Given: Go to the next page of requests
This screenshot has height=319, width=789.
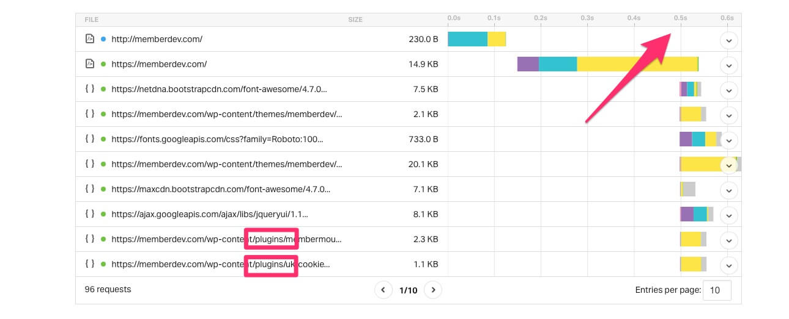Looking at the screenshot, I should (x=433, y=290).
